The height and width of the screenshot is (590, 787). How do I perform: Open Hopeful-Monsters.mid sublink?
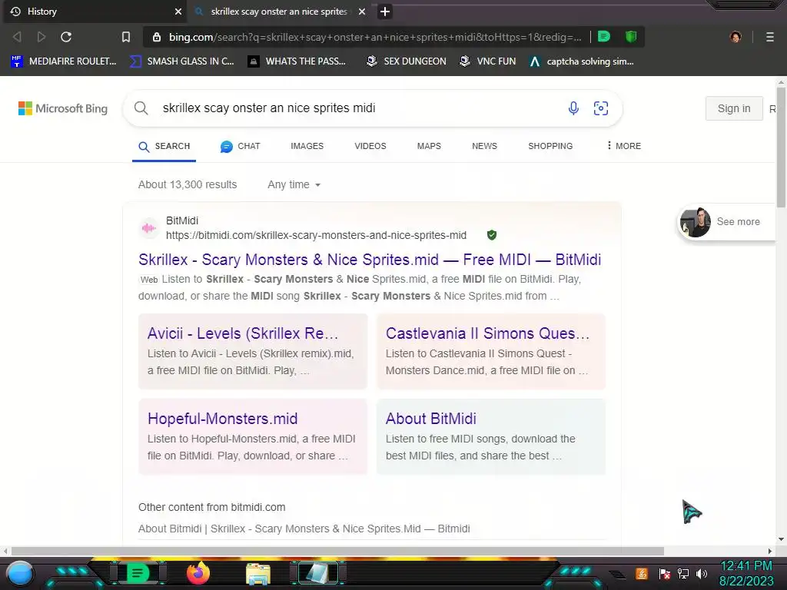click(222, 419)
